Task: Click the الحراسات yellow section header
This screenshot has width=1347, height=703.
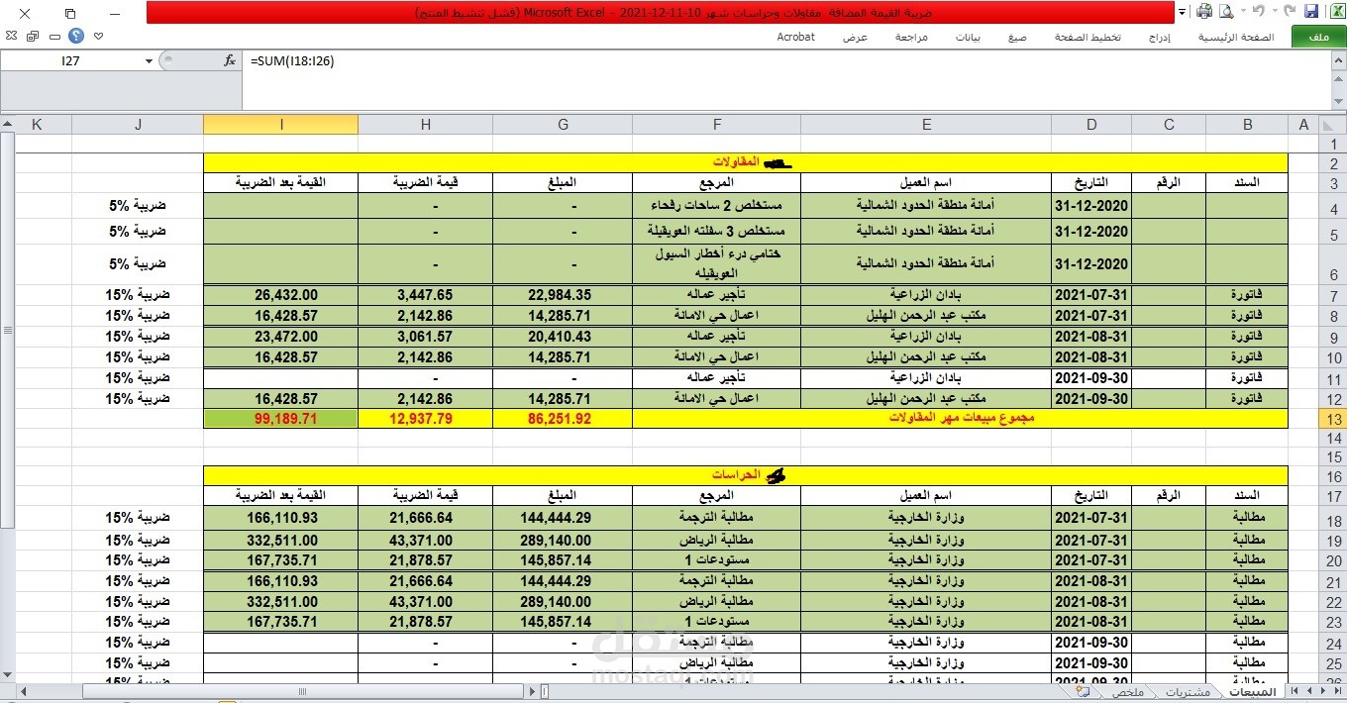Action: pyautogui.click(x=746, y=475)
